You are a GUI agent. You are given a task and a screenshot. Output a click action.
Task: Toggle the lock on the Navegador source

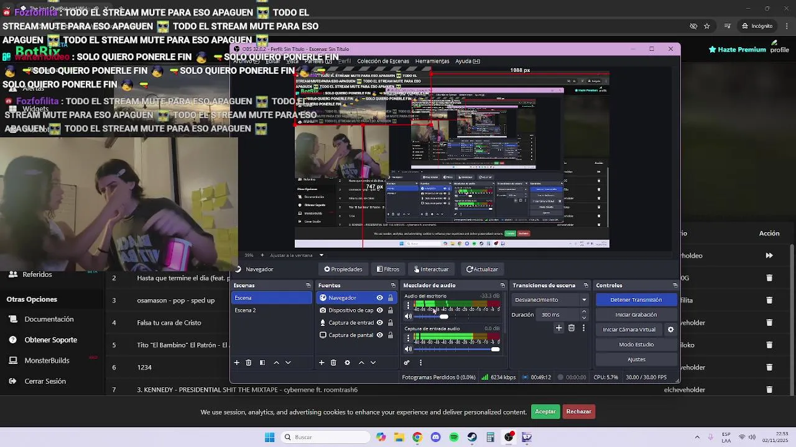point(391,298)
